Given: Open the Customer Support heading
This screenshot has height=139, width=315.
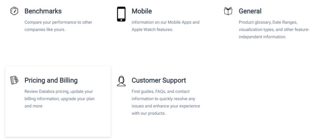Looking at the screenshot, I should 159,80.
